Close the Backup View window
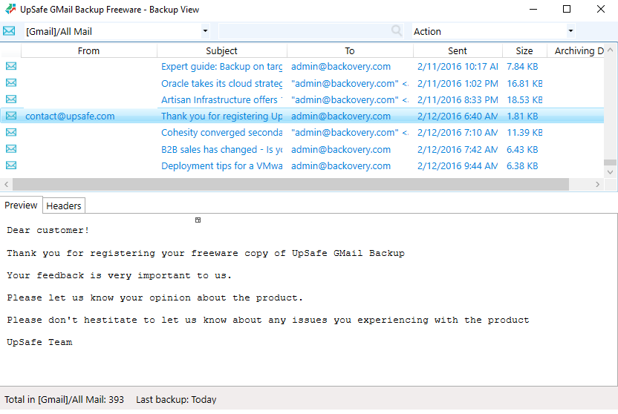 pos(601,9)
